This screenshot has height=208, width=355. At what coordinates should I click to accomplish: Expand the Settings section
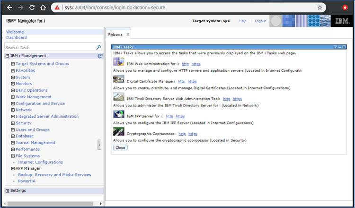pos(7,191)
